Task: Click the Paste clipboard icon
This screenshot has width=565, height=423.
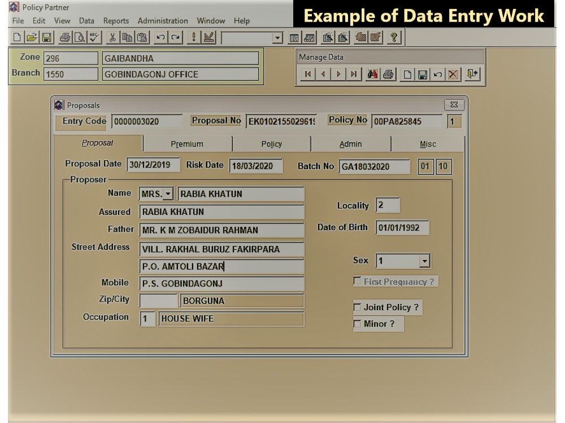Action: point(142,37)
